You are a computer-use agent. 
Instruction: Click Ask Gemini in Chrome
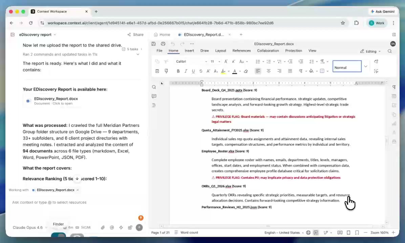point(383,11)
